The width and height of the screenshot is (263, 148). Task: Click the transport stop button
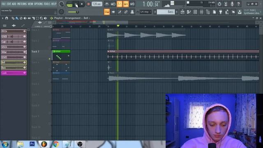82,4
